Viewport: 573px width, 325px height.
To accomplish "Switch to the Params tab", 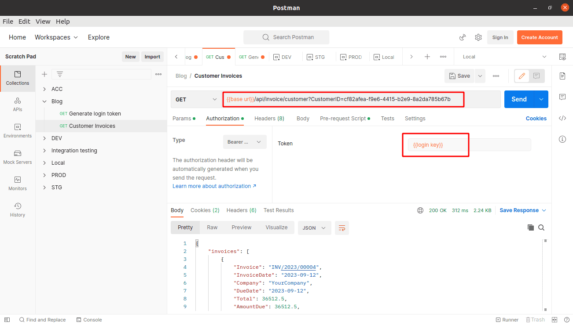I will tap(184, 119).
